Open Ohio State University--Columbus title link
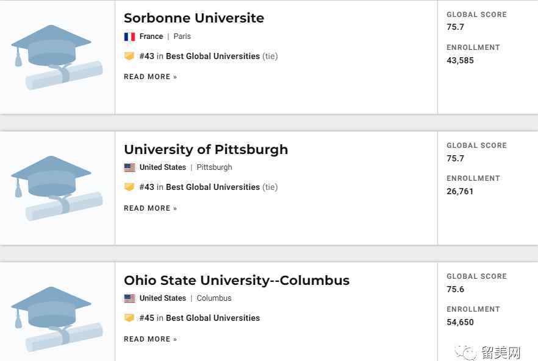The height and width of the screenshot is (361, 538). click(237, 281)
